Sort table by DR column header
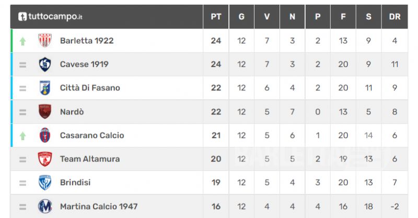418x218 pixels. tap(394, 17)
